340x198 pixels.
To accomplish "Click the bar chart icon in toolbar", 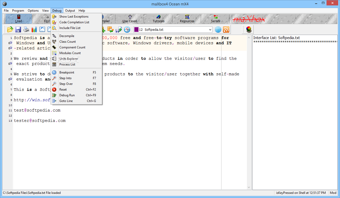I will (34, 30).
